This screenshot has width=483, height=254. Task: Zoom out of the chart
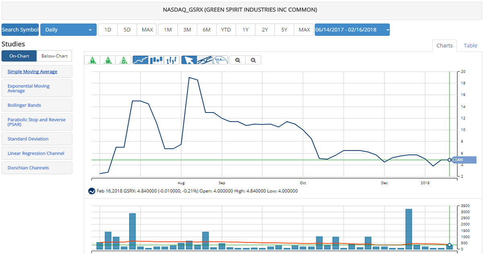click(x=253, y=60)
